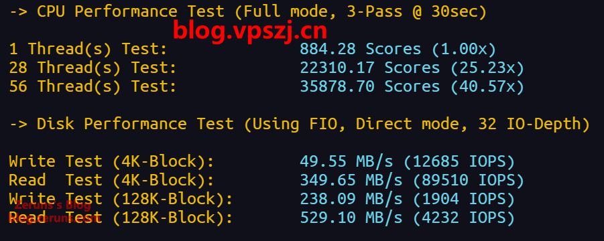Select the Read Test (128K-Block) label

121,218
